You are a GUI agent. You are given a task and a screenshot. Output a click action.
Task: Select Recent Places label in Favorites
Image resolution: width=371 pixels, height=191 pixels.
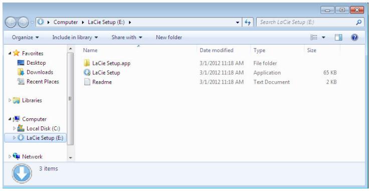[43, 81]
